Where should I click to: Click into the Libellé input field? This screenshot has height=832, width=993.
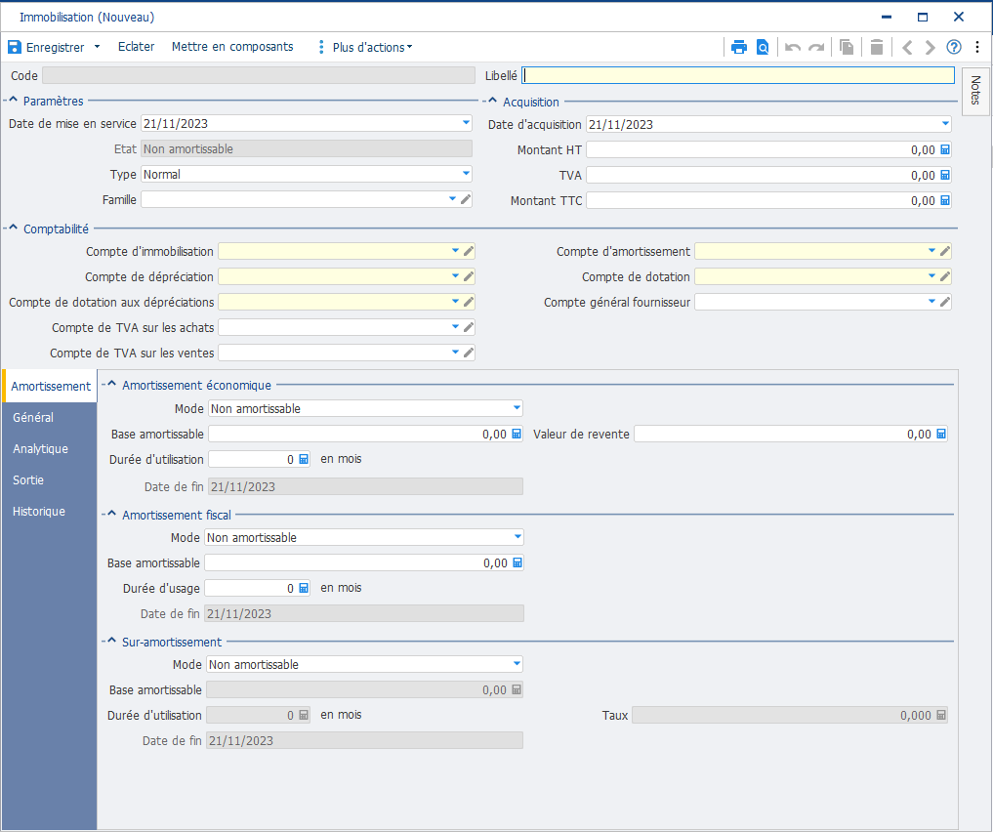coord(738,75)
